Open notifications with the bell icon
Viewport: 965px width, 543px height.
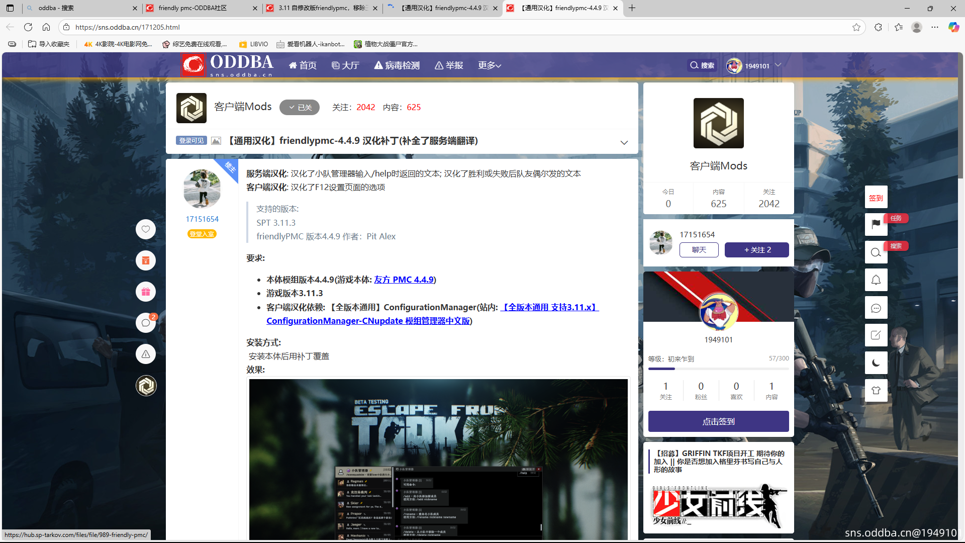876,280
